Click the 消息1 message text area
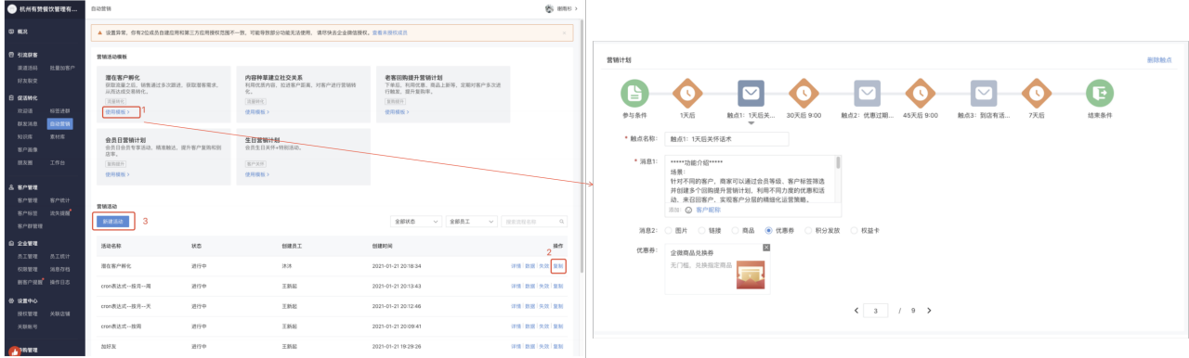Image resolution: width=1189 pixels, height=358 pixels. (750, 179)
